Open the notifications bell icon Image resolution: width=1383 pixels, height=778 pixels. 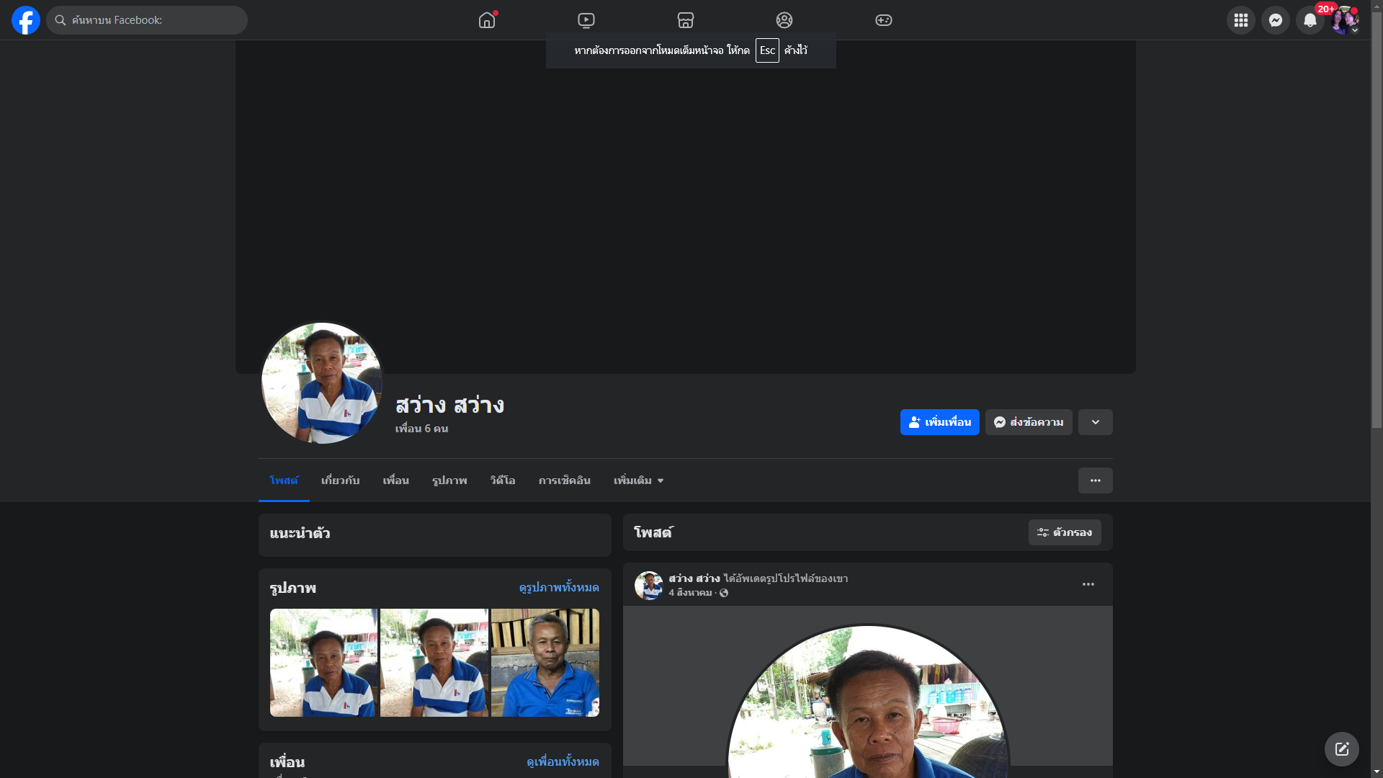tap(1310, 20)
